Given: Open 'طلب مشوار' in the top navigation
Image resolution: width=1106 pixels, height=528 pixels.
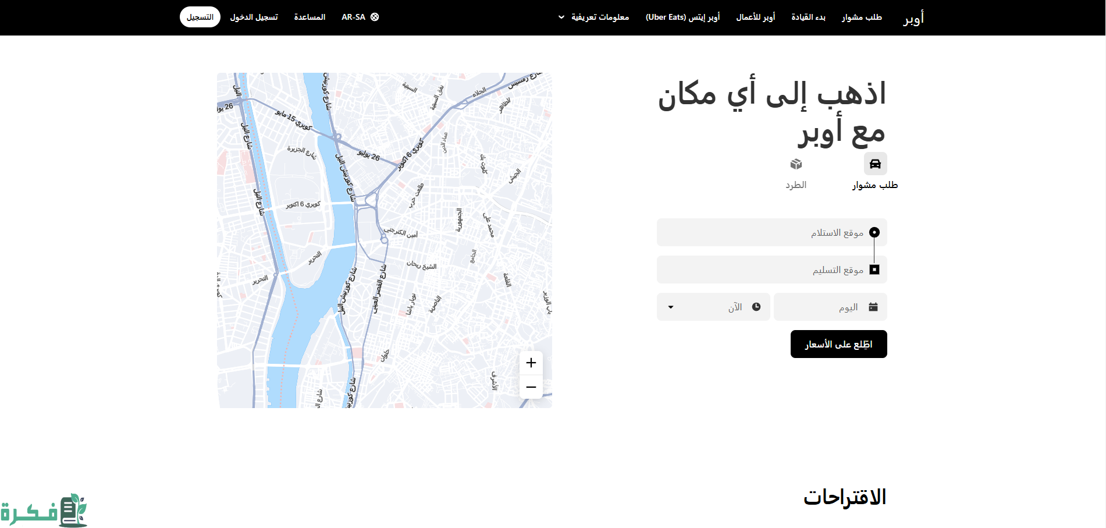Looking at the screenshot, I should [862, 17].
